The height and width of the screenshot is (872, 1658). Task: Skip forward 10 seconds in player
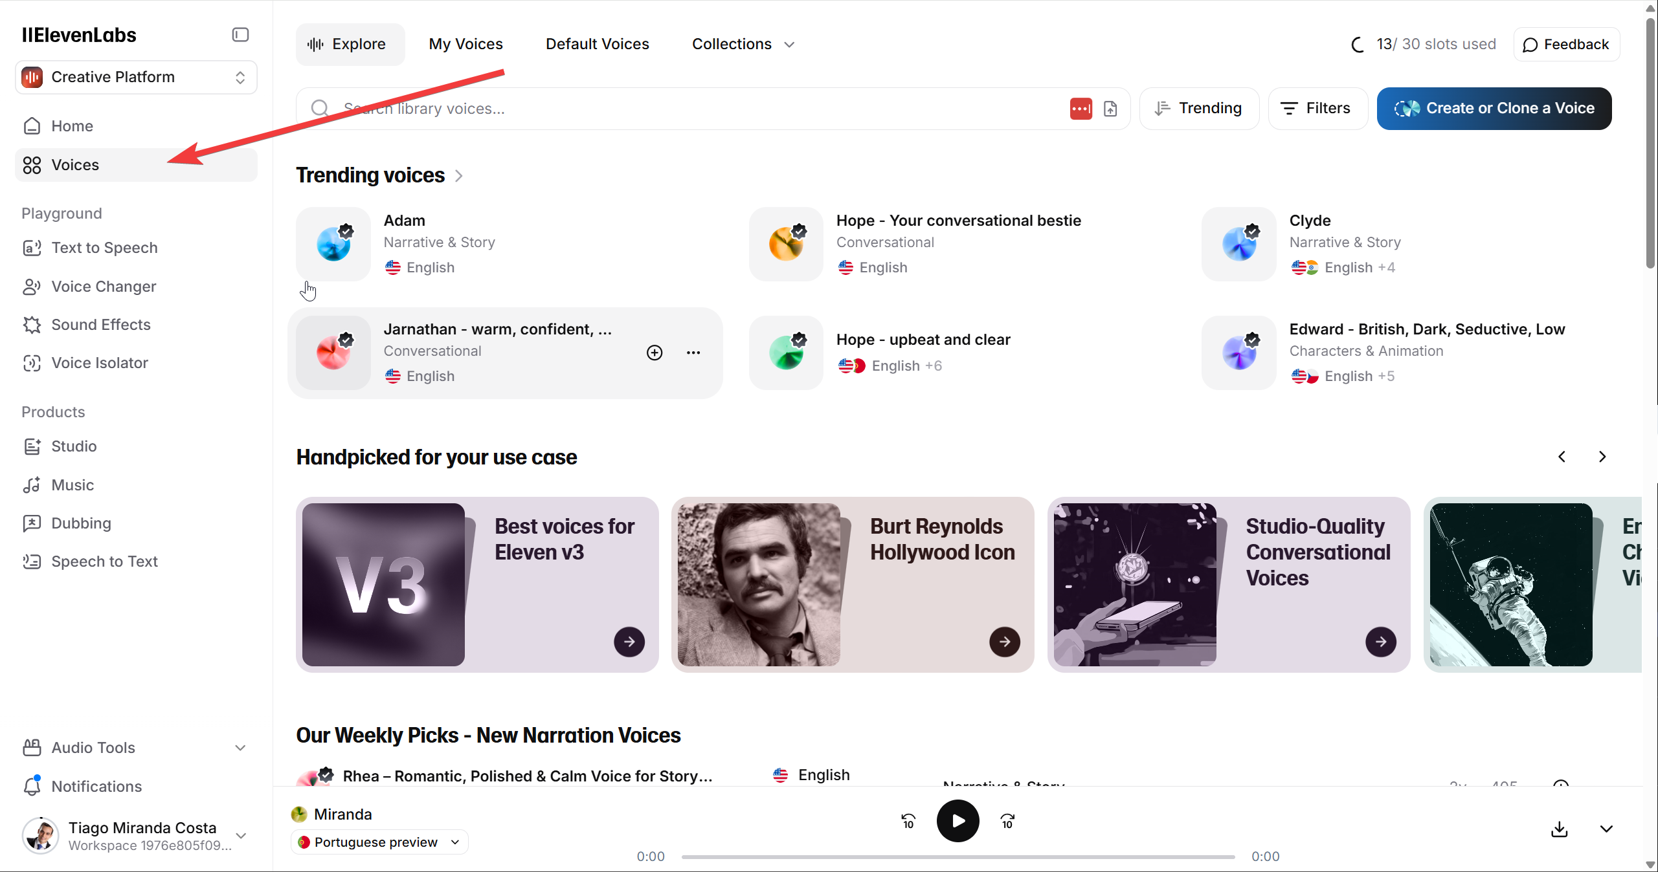(x=1007, y=821)
